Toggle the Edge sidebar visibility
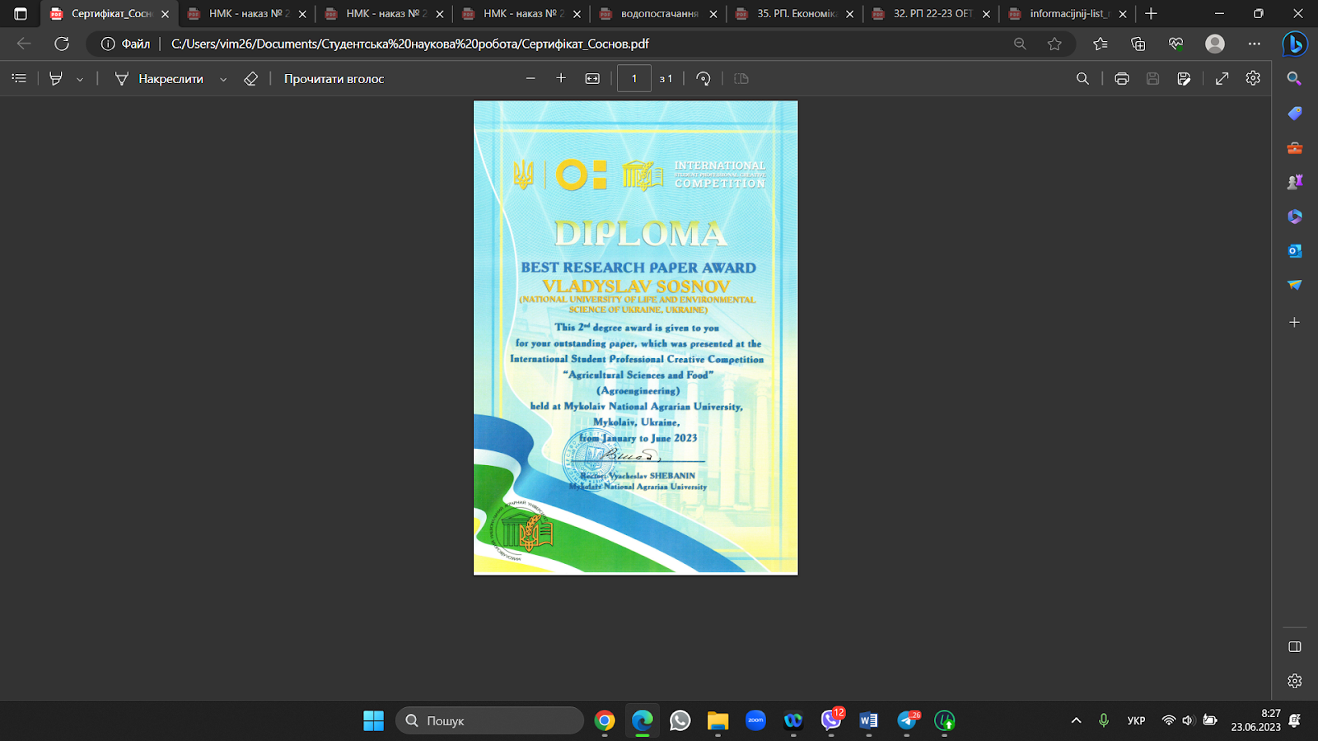This screenshot has height=741, width=1318. [x=1295, y=647]
